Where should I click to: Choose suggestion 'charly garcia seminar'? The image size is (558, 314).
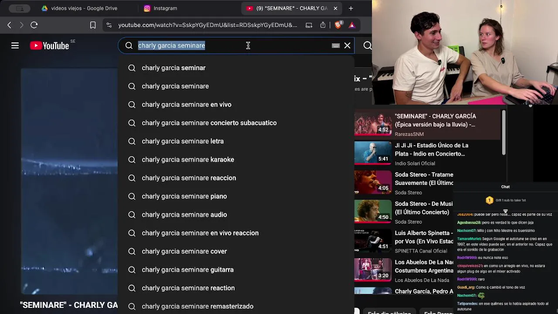(236, 68)
